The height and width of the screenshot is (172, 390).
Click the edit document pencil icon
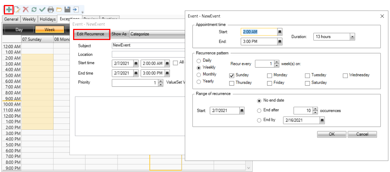(17, 10)
